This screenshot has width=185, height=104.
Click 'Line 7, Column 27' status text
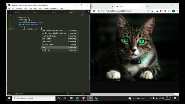click(x=17, y=94)
